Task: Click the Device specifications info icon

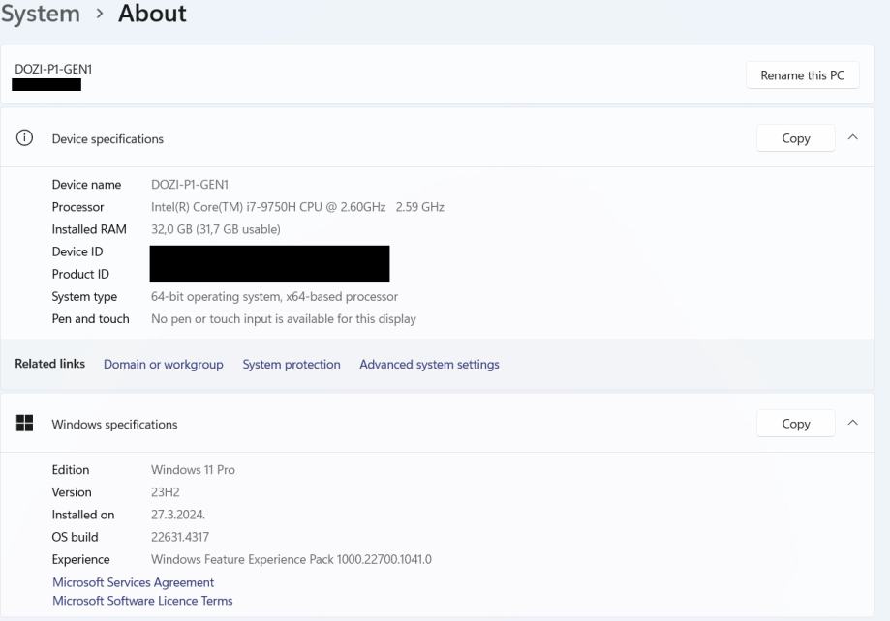Action: pyautogui.click(x=24, y=137)
